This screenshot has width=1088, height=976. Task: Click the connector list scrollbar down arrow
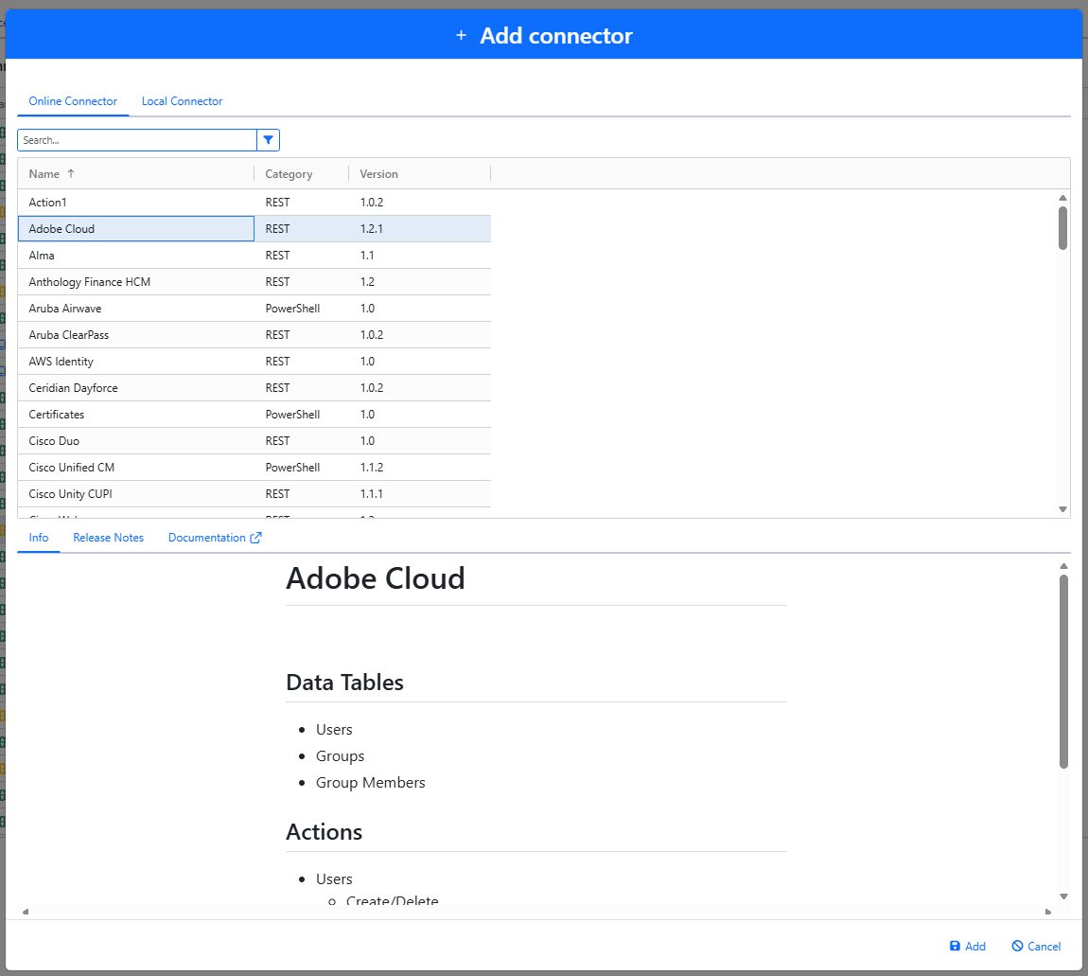click(1062, 508)
